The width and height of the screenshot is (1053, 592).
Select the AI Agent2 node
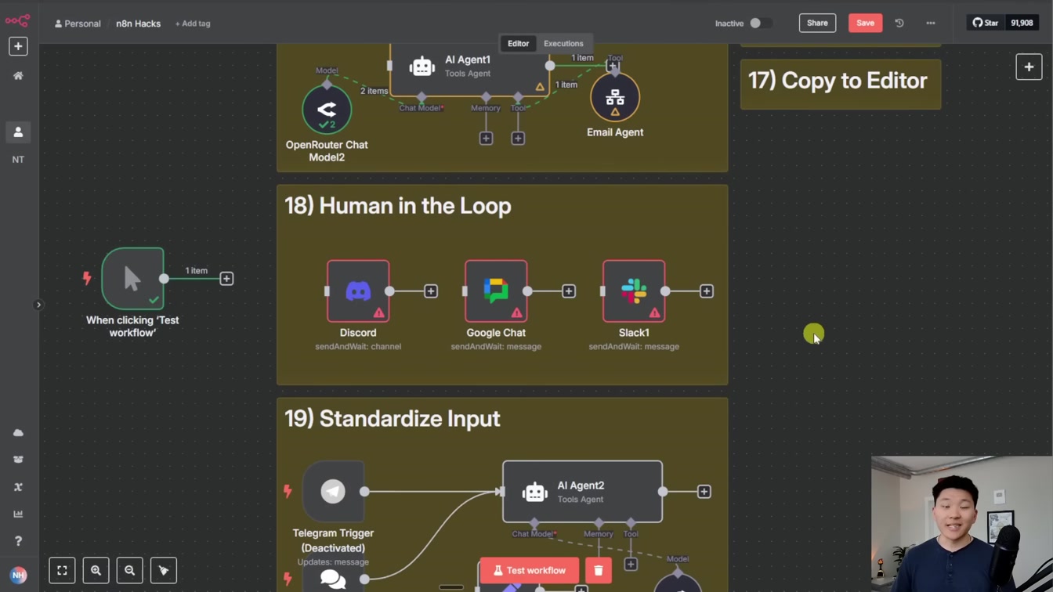tap(582, 492)
